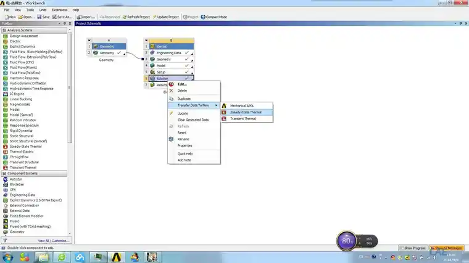Screen dimensions: 469x263
Task: Choose Reset in the context menu
Action: (x=194, y=132)
